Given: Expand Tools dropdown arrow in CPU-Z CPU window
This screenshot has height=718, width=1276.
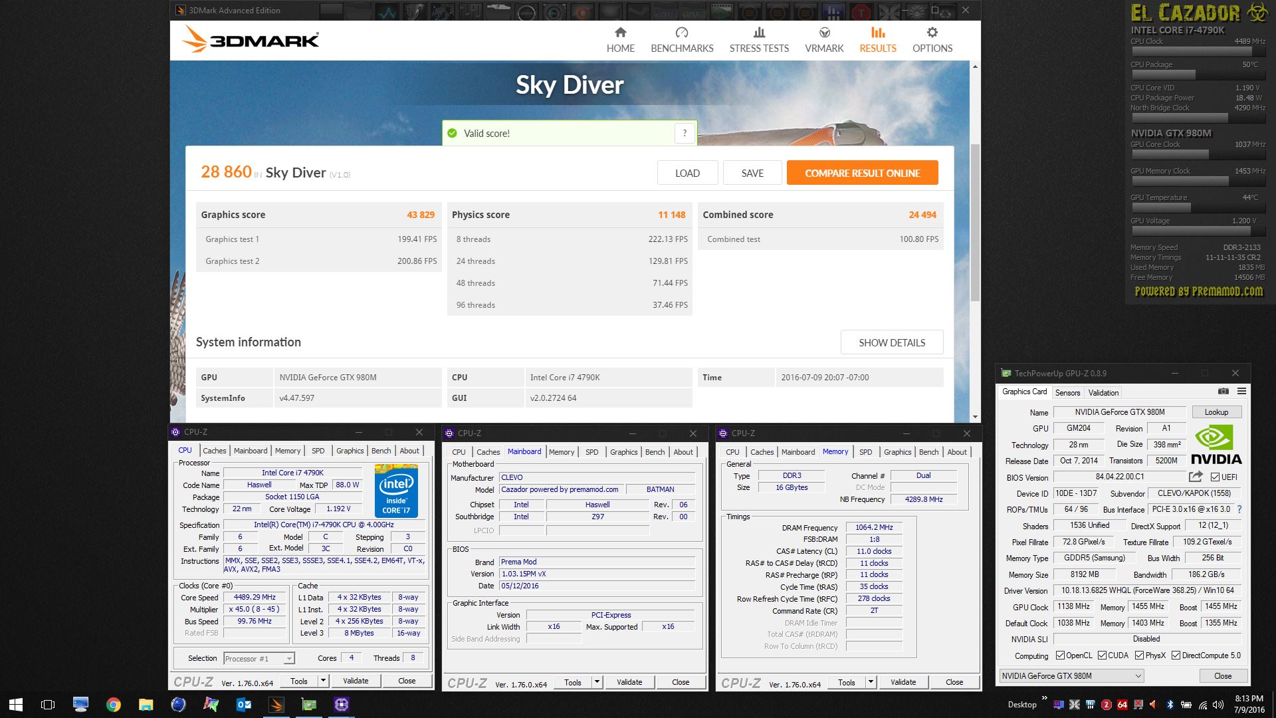Looking at the screenshot, I should coord(323,681).
